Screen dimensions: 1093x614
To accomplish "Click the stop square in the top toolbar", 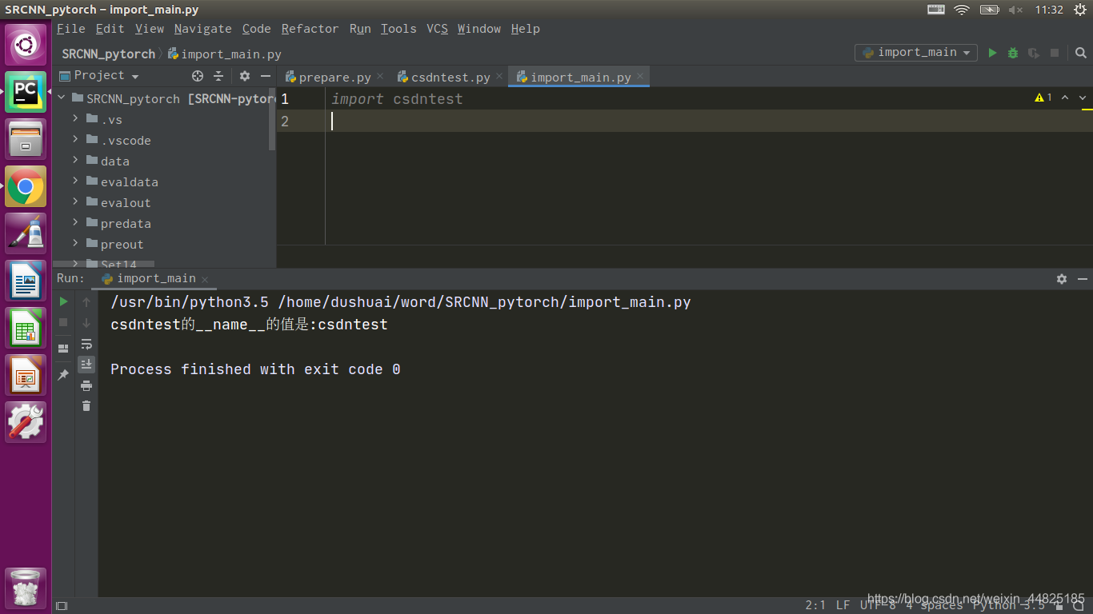I will coord(1055,53).
